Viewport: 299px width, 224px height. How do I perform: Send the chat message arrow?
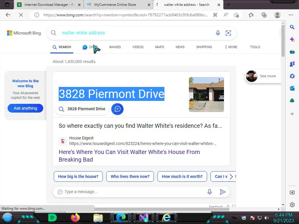(x=222, y=192)
